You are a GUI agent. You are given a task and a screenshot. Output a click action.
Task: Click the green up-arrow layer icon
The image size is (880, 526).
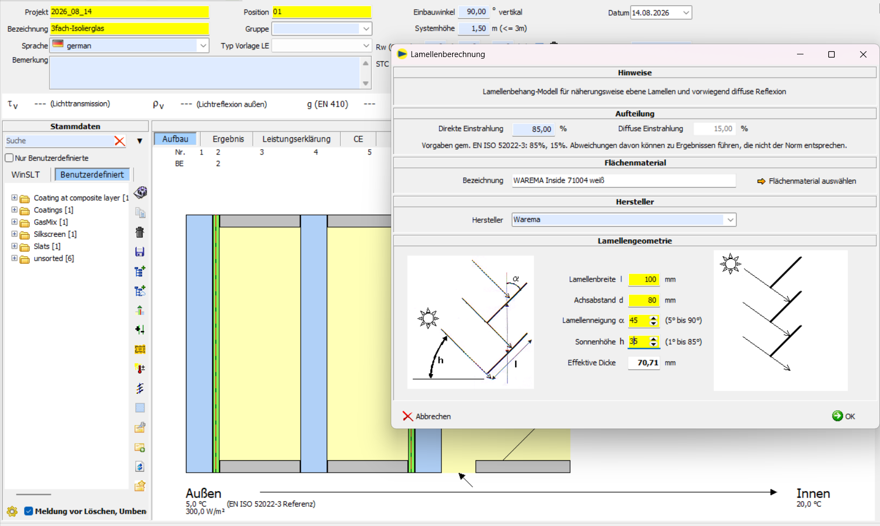click(x=140, y=310)
